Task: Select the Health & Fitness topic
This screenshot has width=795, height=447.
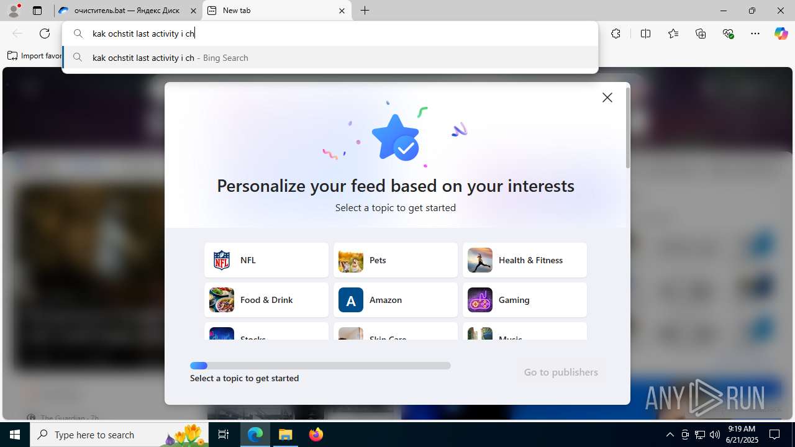Action: pyautogui.click(x=525, y=260)
